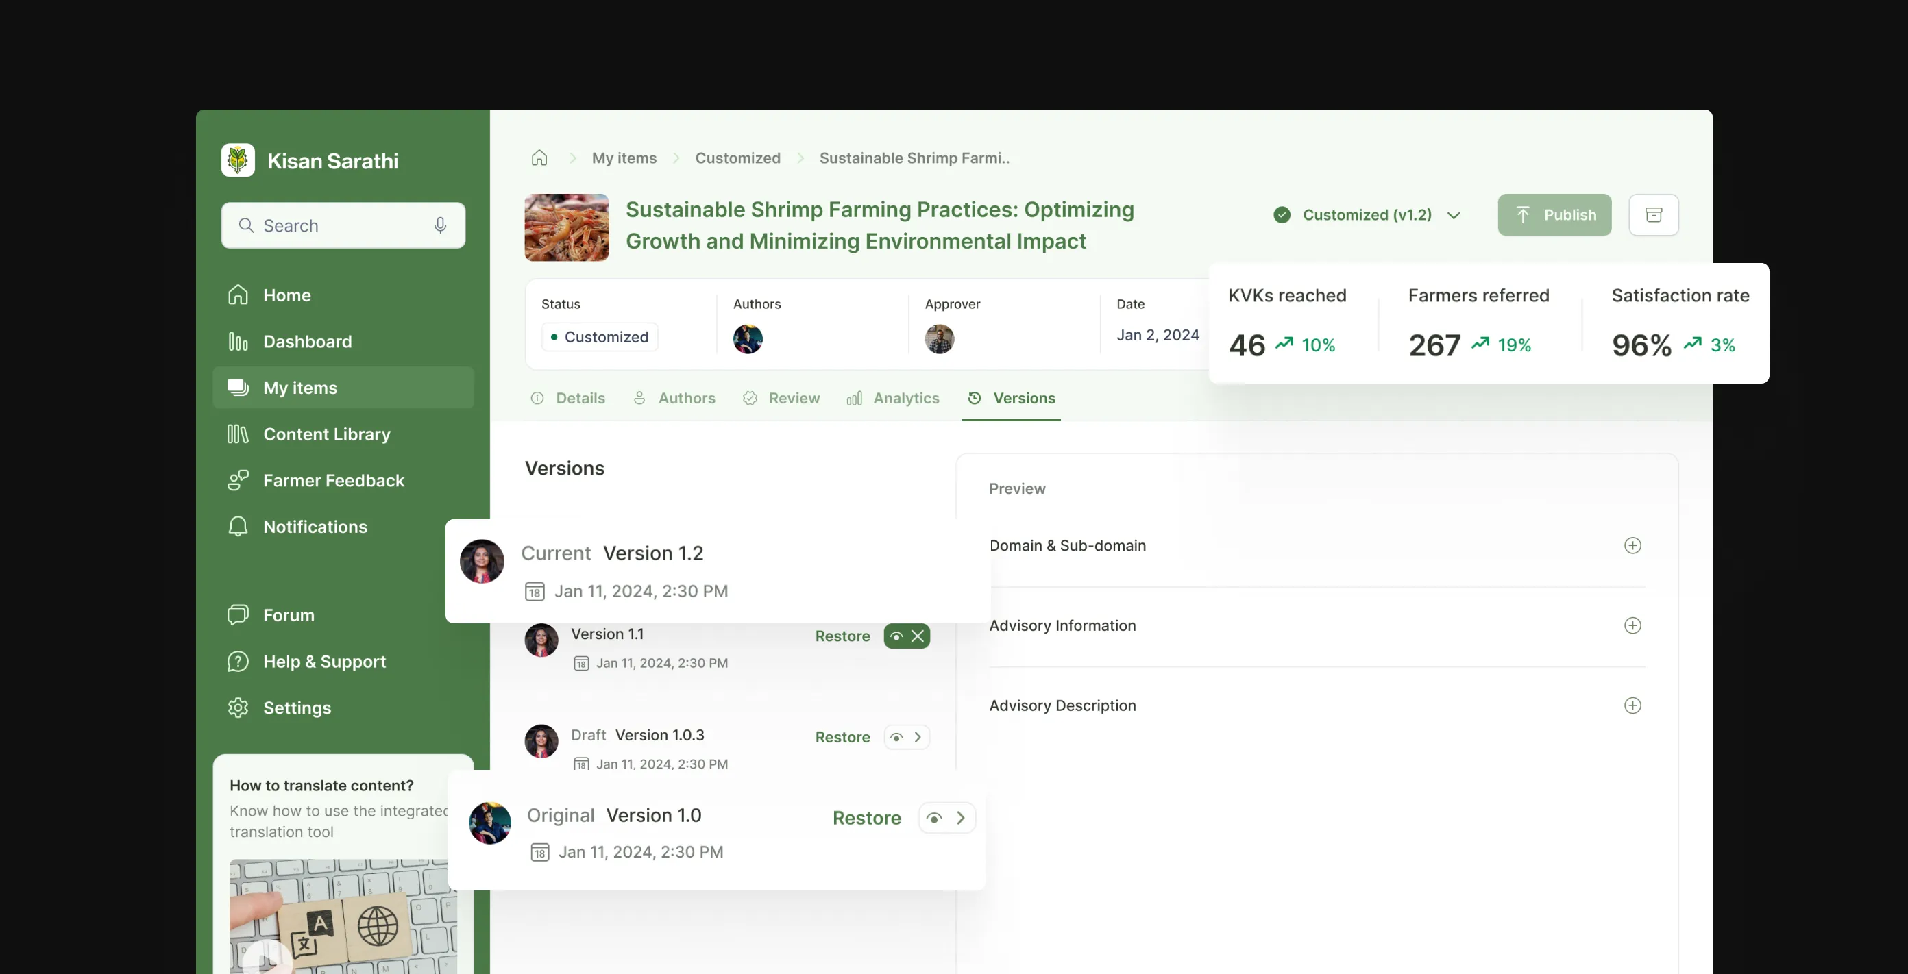Click the home icon in breadcrumb

[539, 158]
